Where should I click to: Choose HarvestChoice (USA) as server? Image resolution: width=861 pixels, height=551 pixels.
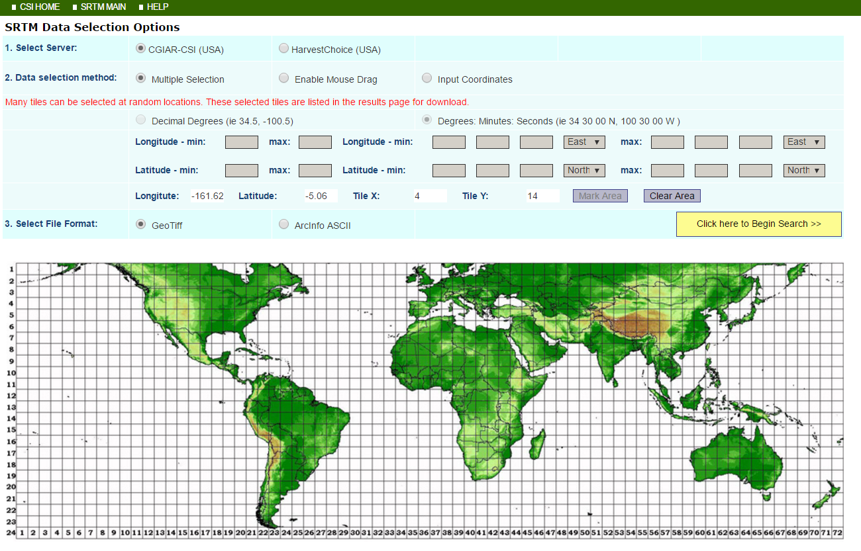click(283, 48)
